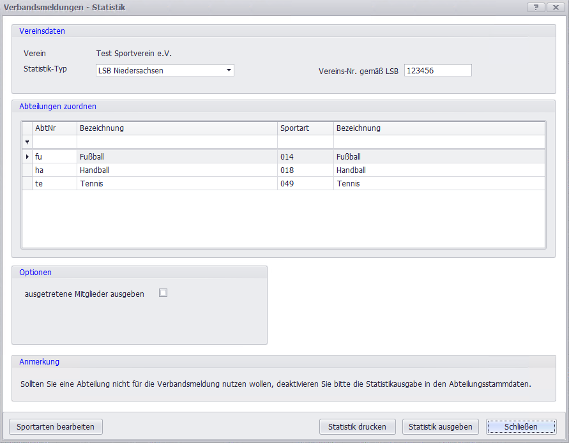Select the Tennis department row
Image resolution: width=569 pixels, height=443 pixels.
click(177, 184)
